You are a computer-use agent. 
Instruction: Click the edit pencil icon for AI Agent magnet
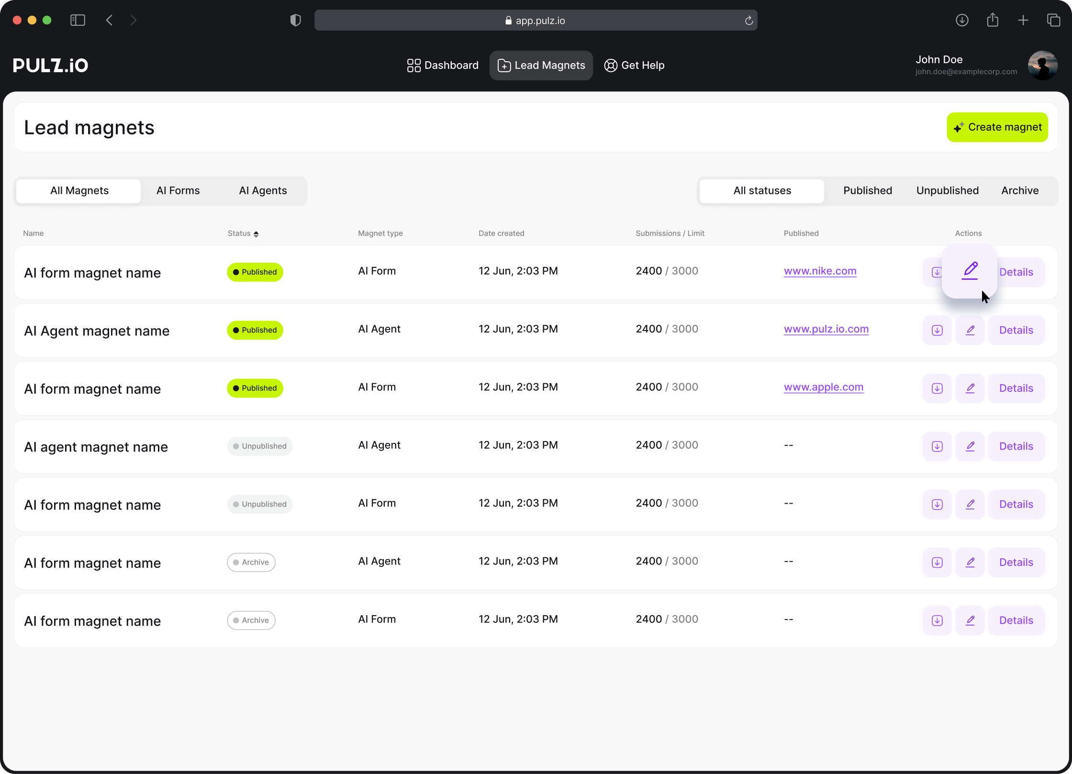970,329
